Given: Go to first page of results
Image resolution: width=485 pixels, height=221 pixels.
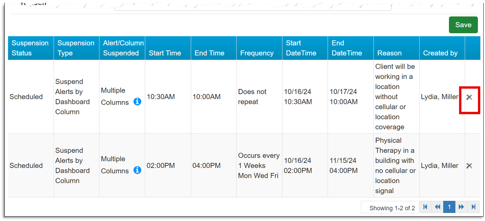Looking at the screenshot, I should (x=425, y=207).
